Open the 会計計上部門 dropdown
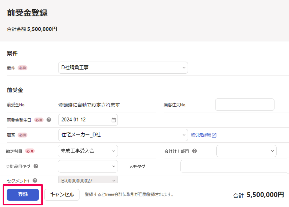Viewport: 289px width, 207px height. point(246,151)
